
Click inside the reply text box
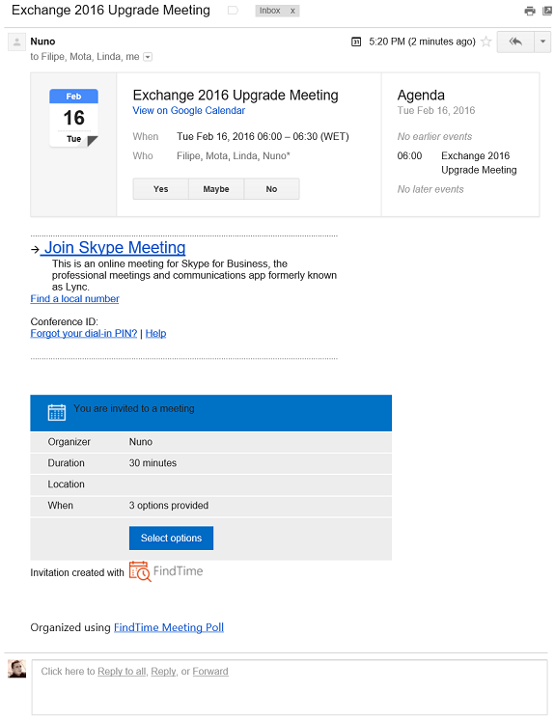[x=290, y=687]
